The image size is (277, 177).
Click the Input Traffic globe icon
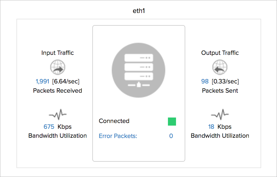(57, 67)
